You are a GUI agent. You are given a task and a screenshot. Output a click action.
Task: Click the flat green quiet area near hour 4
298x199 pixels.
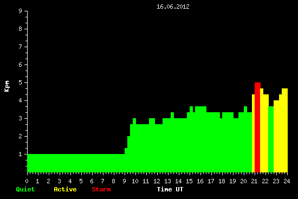70,163
